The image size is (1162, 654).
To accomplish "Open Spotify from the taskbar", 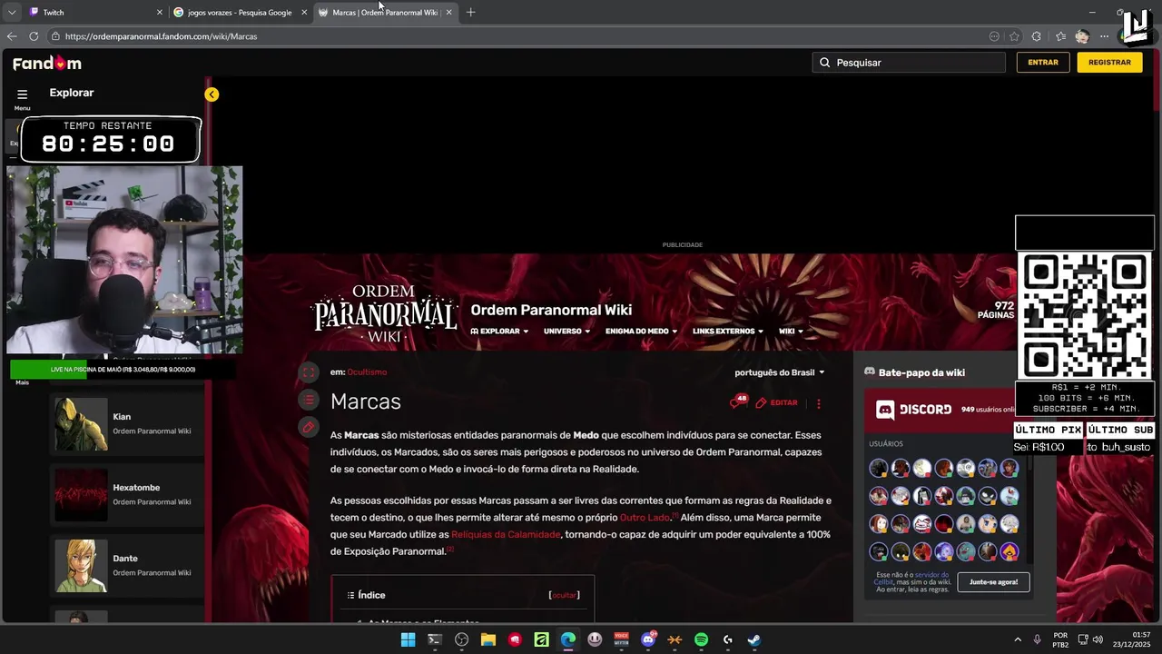I will point(701,639).
